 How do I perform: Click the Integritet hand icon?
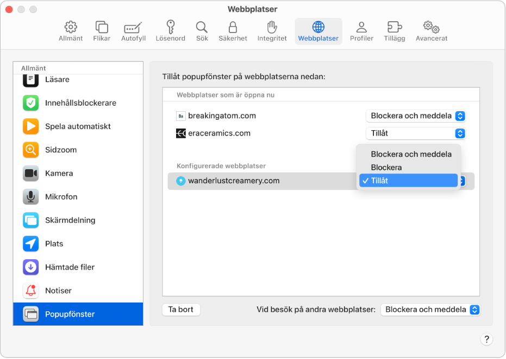click(272, 27)
